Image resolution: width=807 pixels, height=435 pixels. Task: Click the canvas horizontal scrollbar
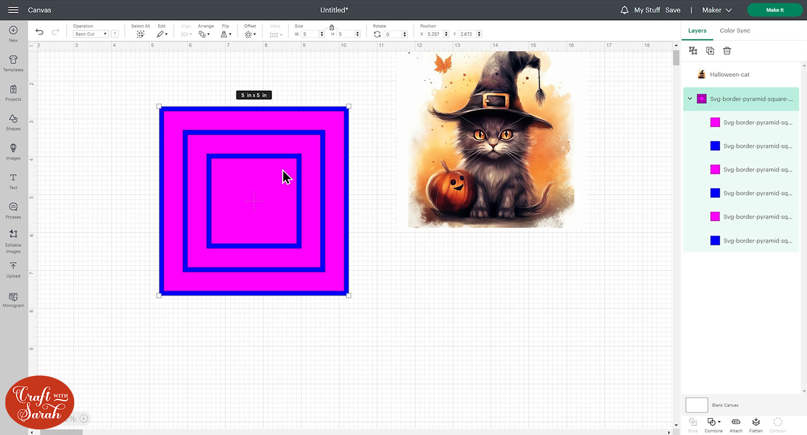[62, 432]
